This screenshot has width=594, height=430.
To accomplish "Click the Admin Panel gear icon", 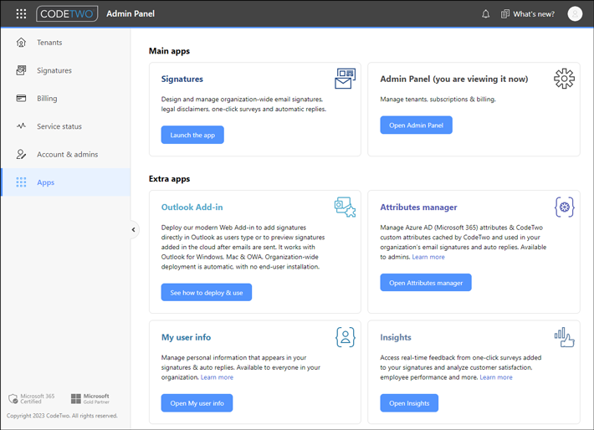I will click(x=564, y=79).
